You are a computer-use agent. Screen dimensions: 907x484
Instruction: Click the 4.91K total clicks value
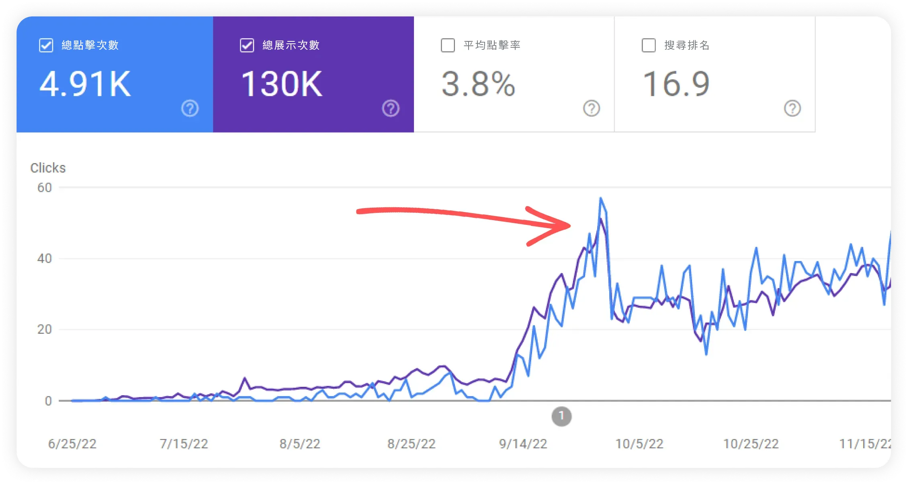coord(85,83)
